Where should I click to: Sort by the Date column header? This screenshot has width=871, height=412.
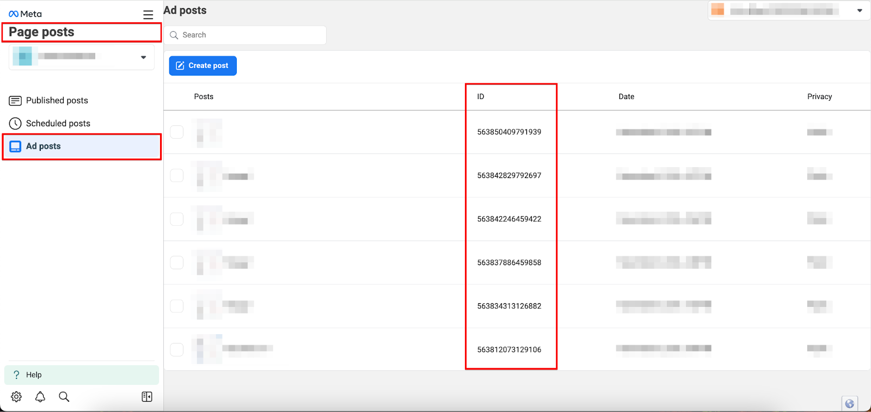pyautogui.click(x=626, y=96)
